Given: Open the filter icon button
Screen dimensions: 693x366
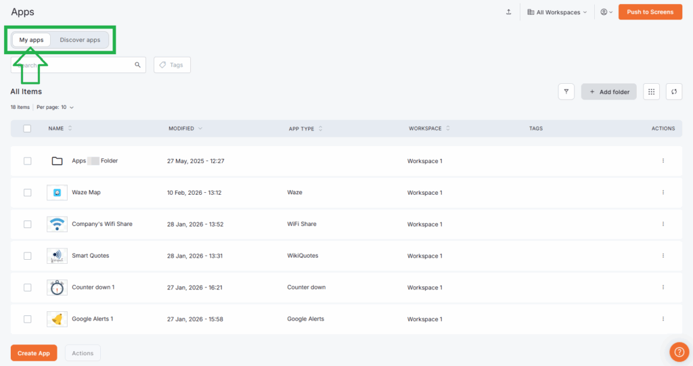Looking at the screenshot, I should [x=566, y=92].
